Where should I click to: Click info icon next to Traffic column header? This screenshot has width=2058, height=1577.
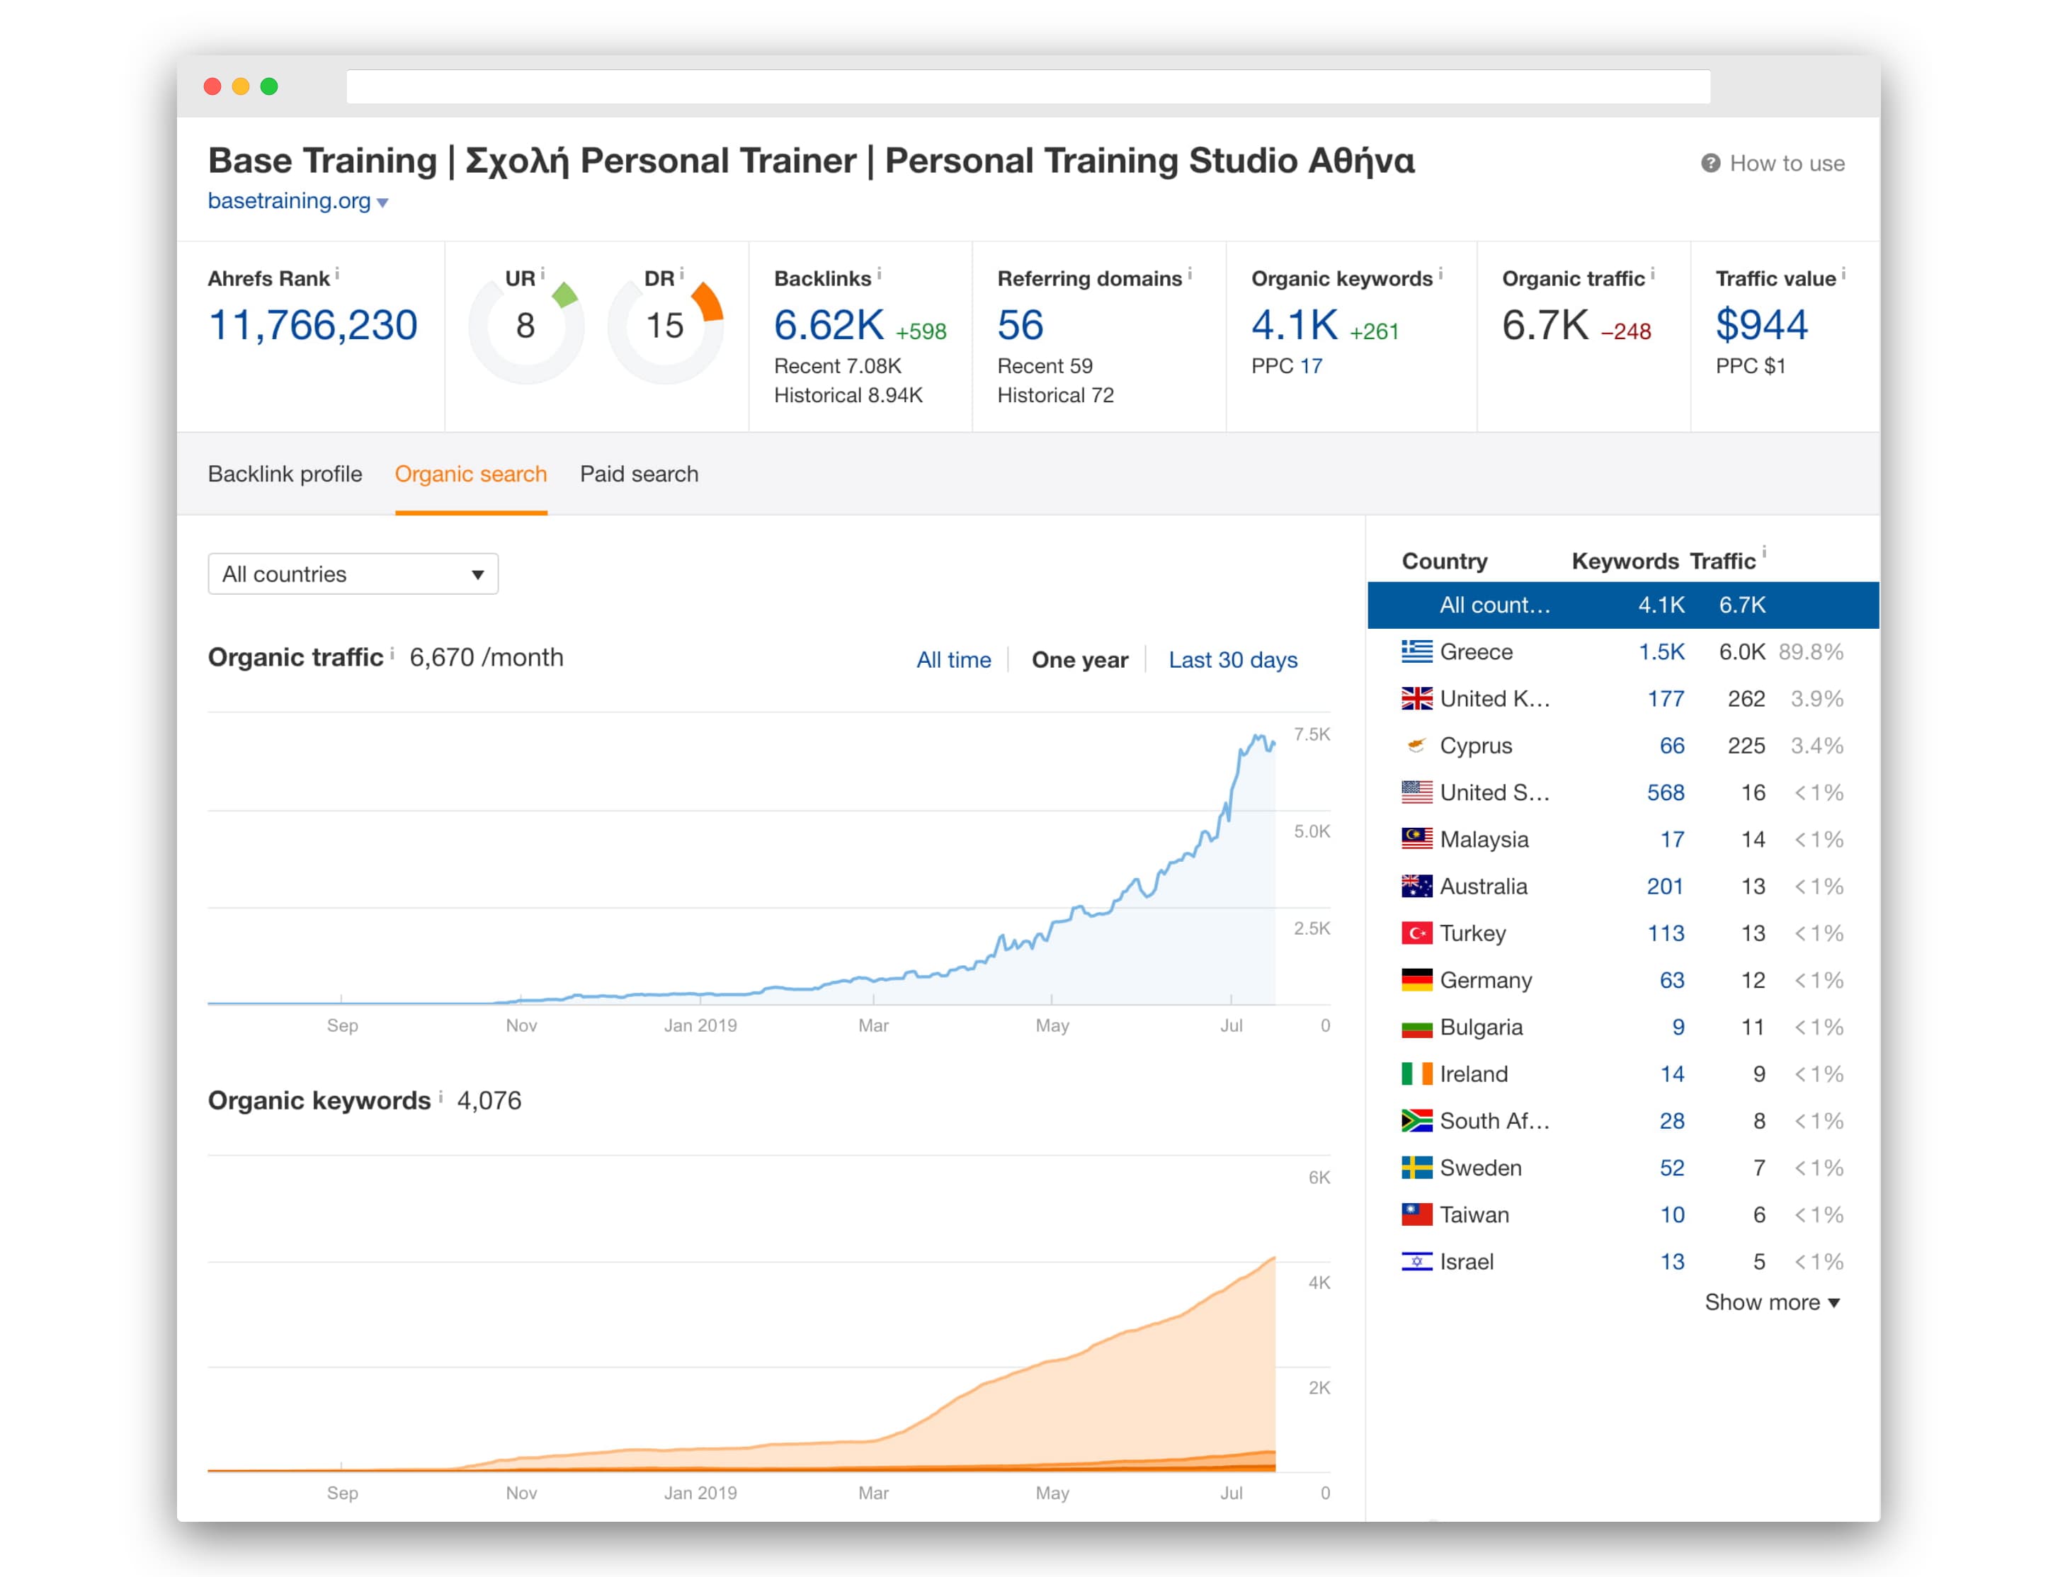tap(1764, 552)
